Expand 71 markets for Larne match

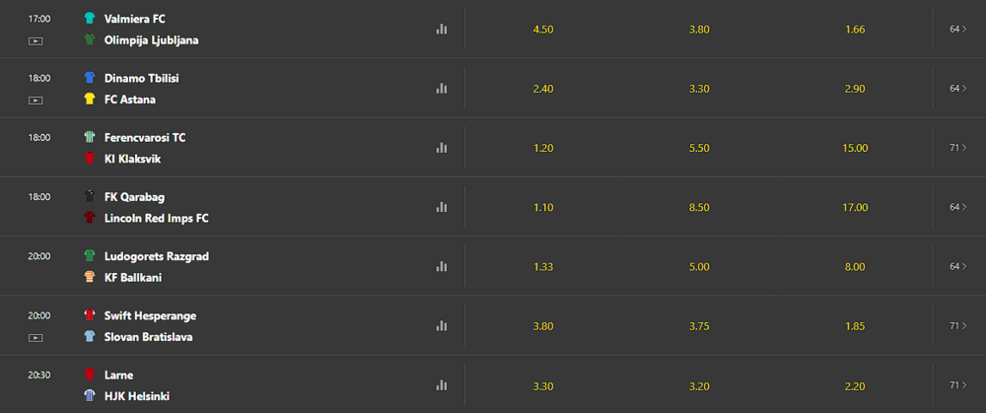[x=958, y=384]
